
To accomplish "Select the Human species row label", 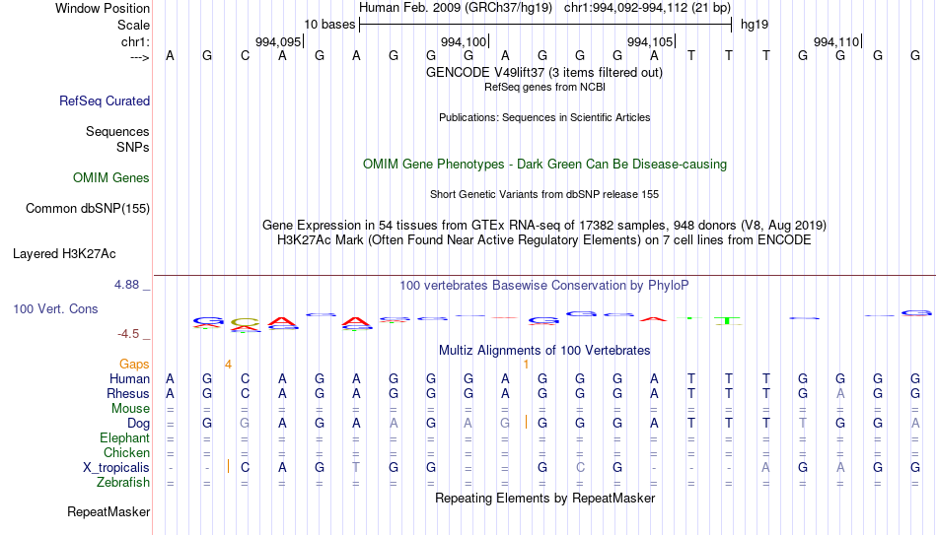I will click(x=129, y=378).
